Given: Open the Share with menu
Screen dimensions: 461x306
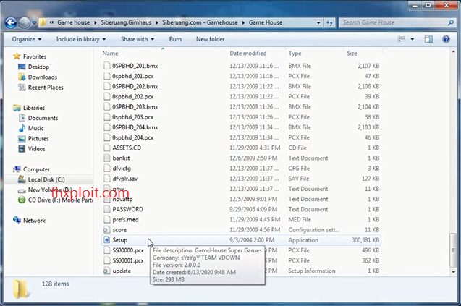Looking at the screenshot, I should coord(138,39).
